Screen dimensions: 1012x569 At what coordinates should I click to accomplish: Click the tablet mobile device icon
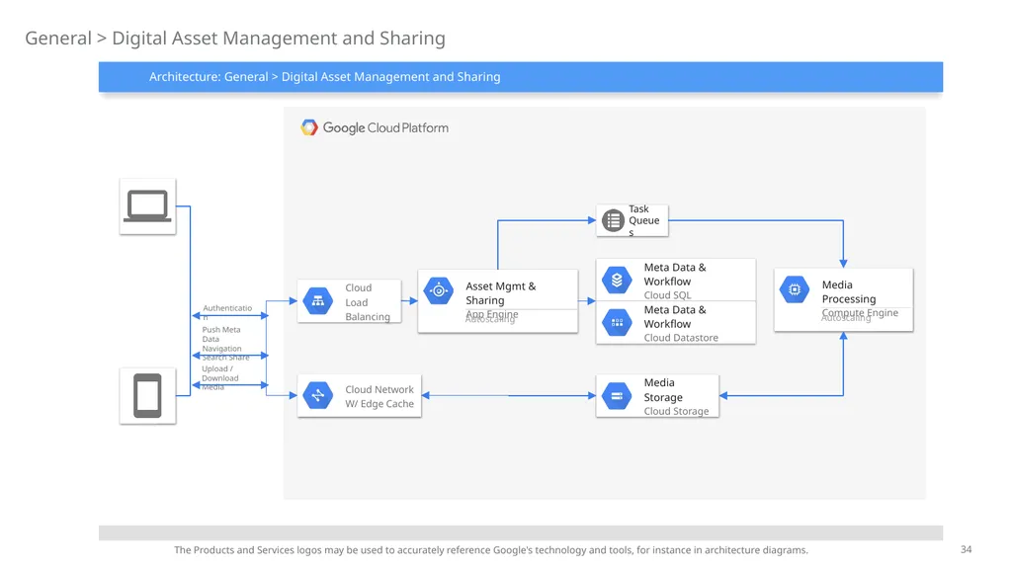[148, 395]
